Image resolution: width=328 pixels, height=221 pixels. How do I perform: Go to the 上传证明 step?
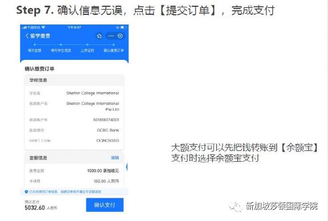(x=87, y=51)
